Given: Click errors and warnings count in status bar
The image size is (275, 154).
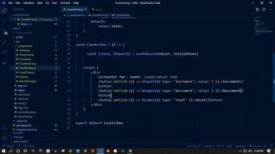Looking at the screenshot, I should (29, 146).
